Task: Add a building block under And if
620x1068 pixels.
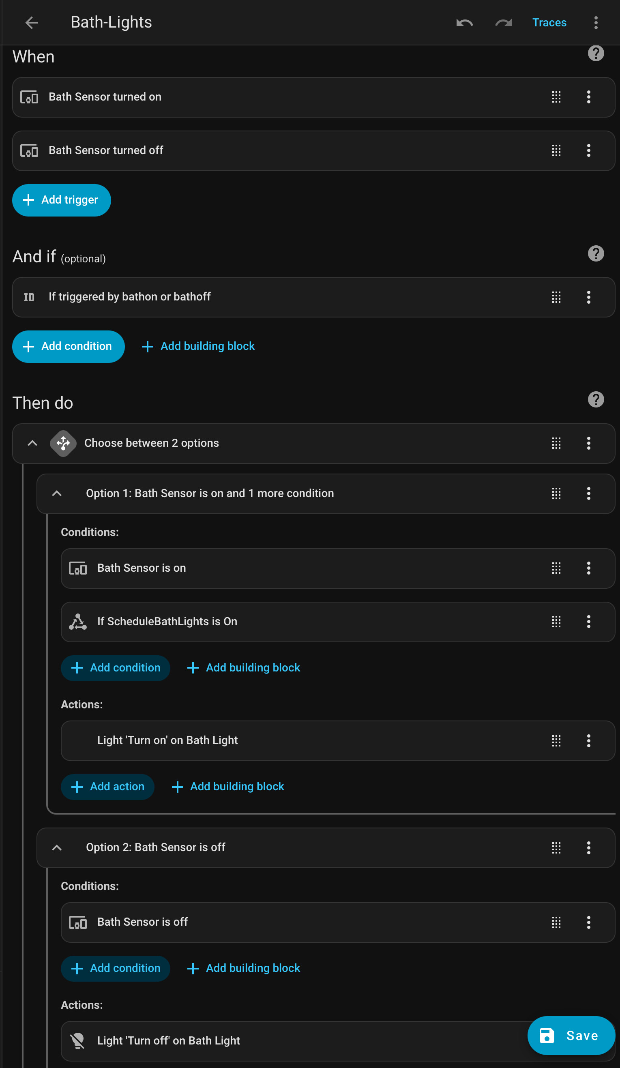Action: [198, 346]
